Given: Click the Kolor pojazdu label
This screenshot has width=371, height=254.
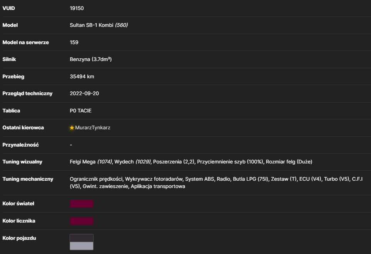Looking at the screenshot, I should tap(19, 238).
